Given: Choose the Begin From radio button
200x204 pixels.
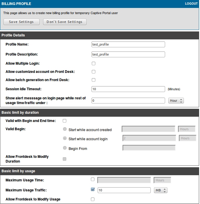Looking at the screenshot, I should (65, 148).
